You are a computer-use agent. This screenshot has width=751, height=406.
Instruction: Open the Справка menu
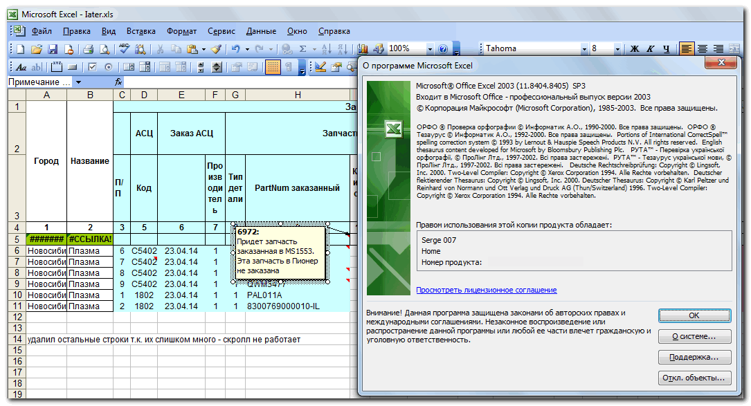pyautogui.click(x=334, y=31)
